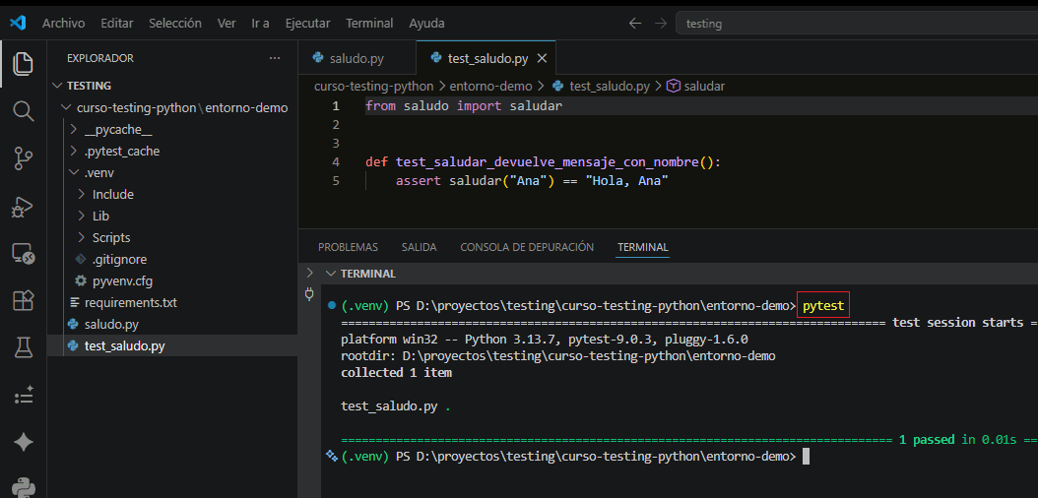Expand the Include folder

tap(82, 195)
